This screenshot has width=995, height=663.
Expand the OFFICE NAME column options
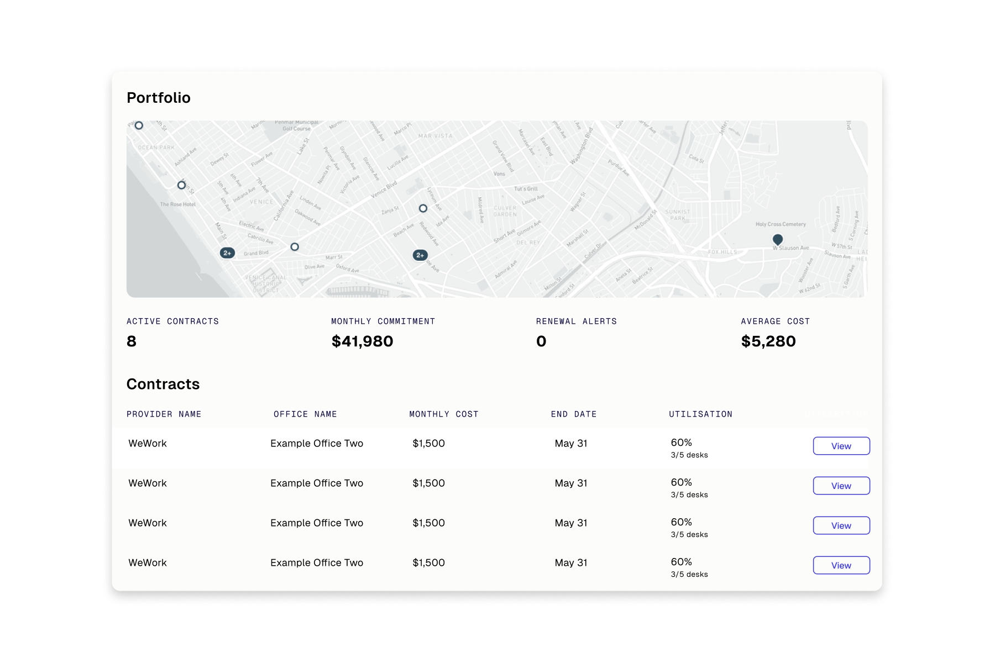click(305, 414)
